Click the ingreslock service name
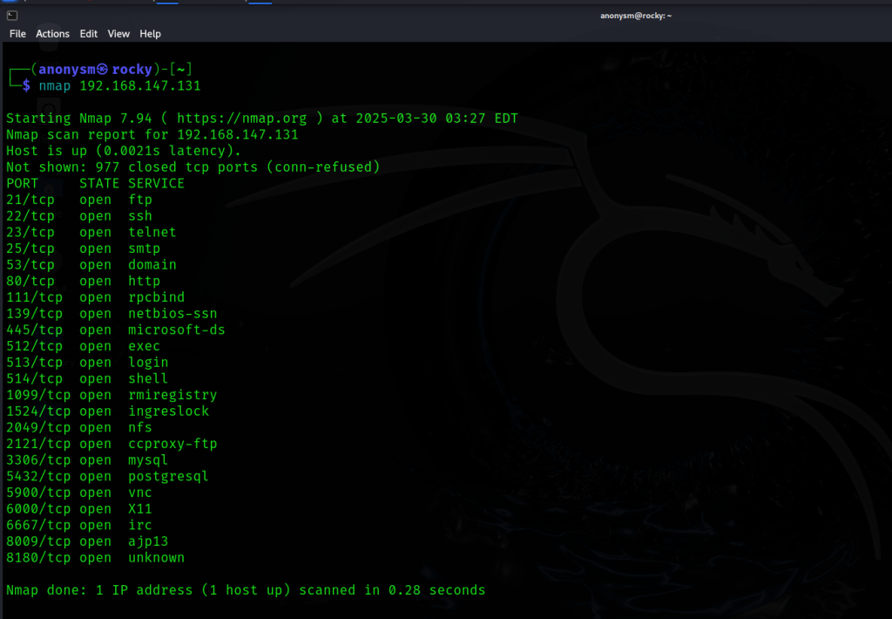The height and width of the screenshot is (619, 892). click(168, 412)
